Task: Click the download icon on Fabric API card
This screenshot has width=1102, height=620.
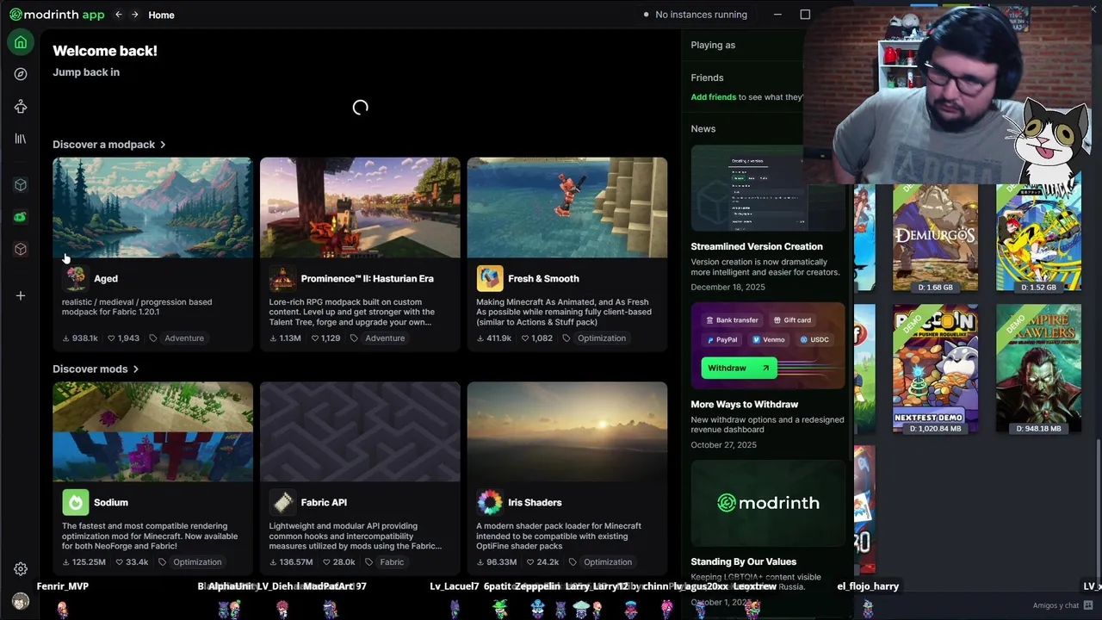Action: click(273, 562)
